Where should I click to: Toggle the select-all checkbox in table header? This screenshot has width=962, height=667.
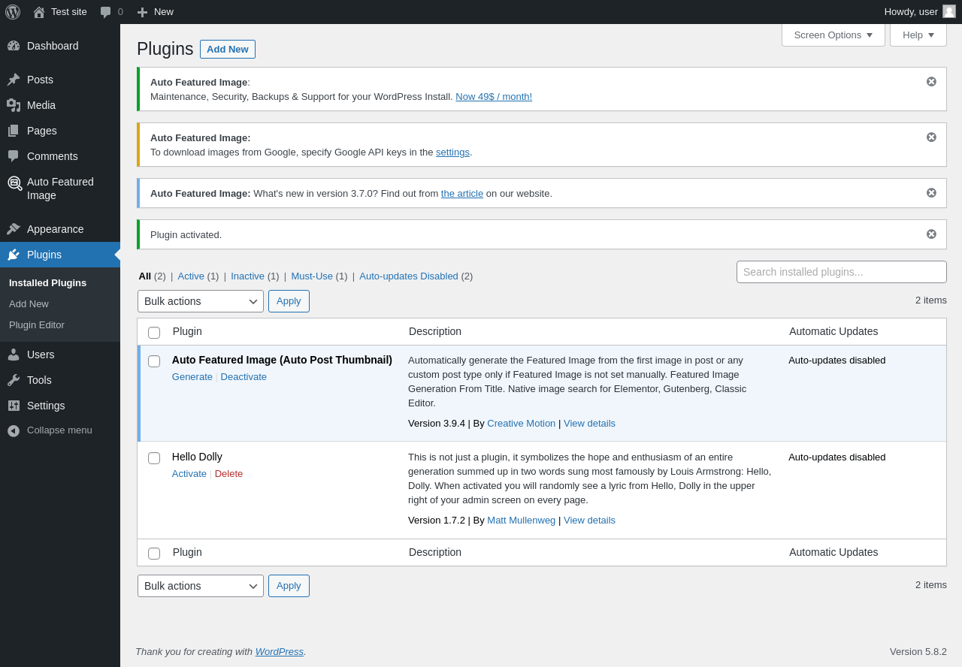154,333
